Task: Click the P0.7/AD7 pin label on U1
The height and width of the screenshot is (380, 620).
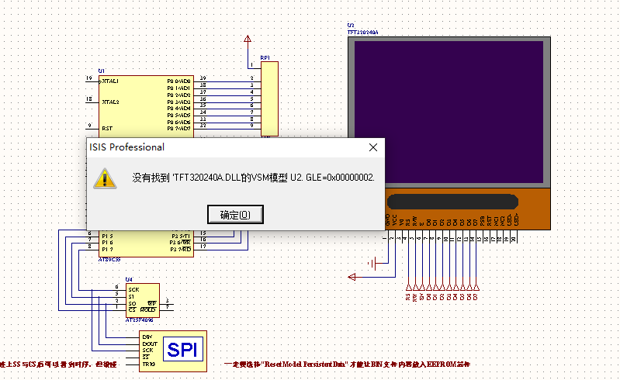Action: coord(178,129)
